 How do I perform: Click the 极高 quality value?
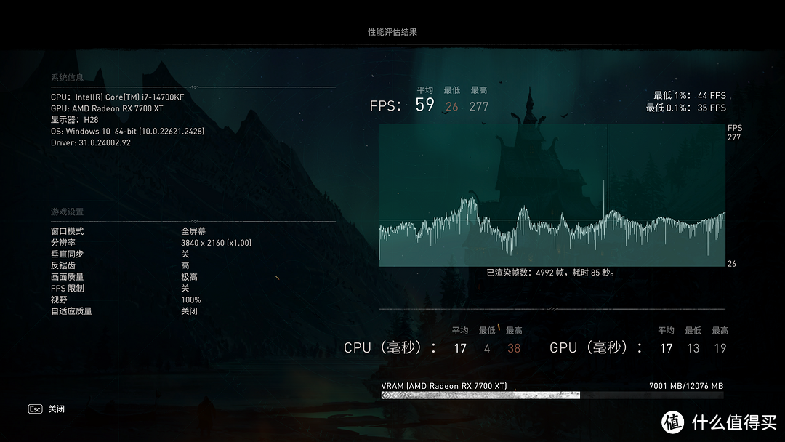189,277
